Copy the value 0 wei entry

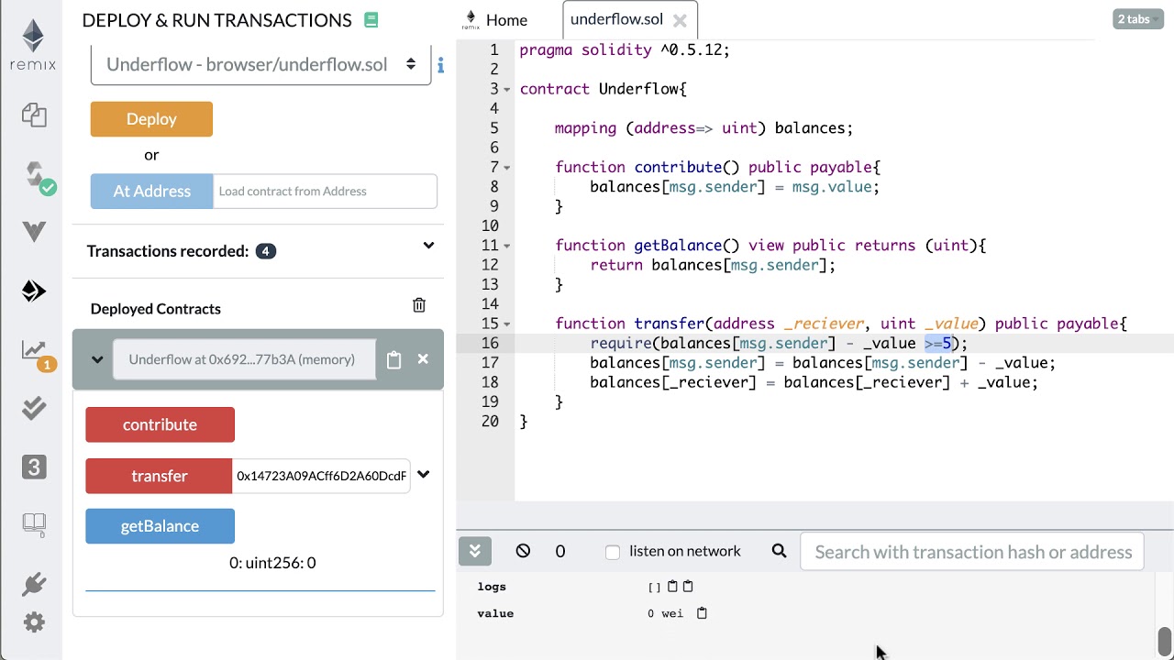tap(702, 613)
